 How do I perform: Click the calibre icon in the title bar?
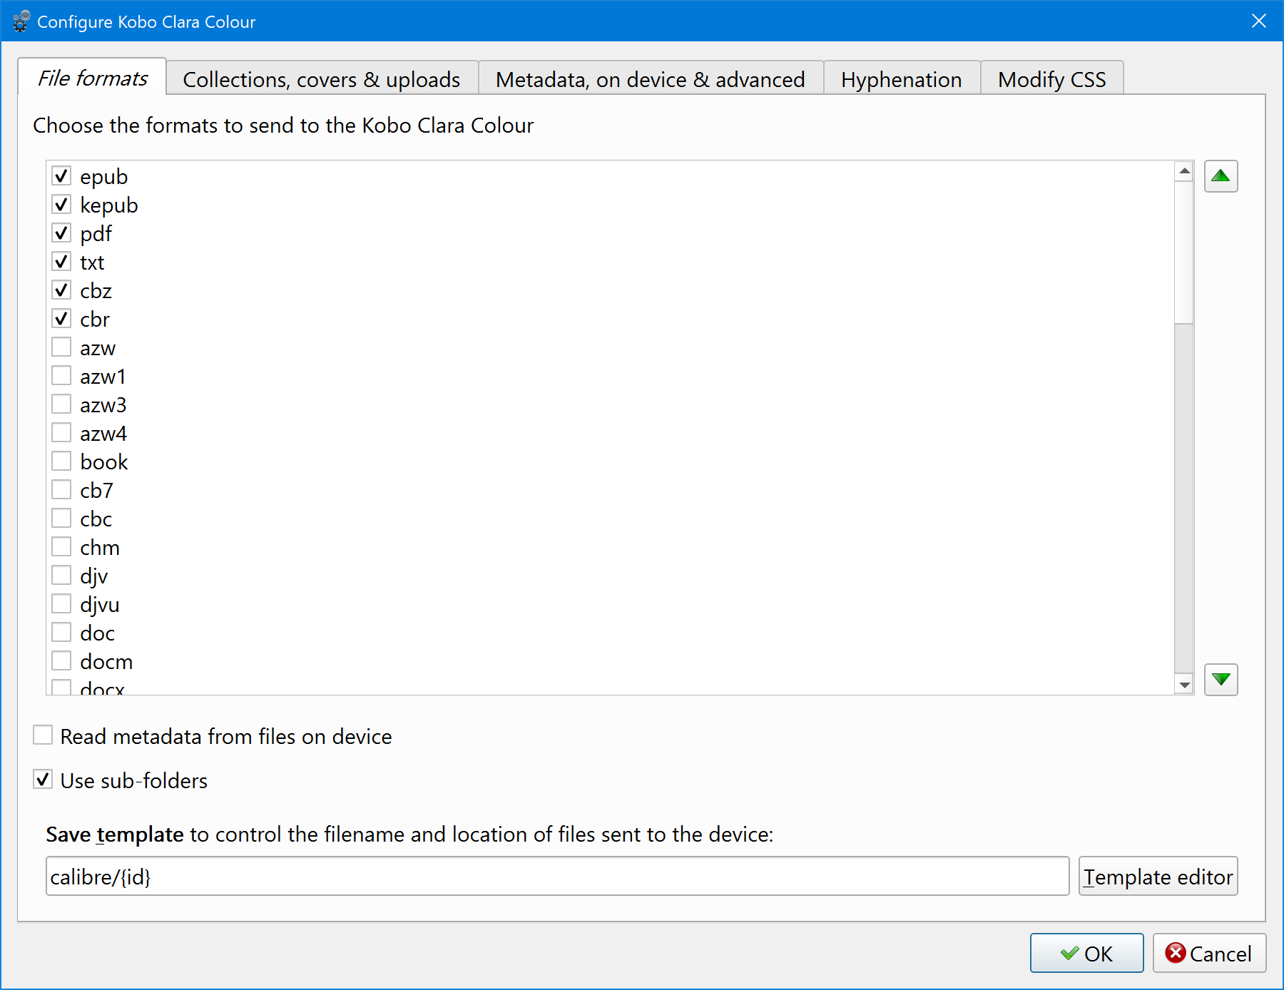(x=21, y=21)
